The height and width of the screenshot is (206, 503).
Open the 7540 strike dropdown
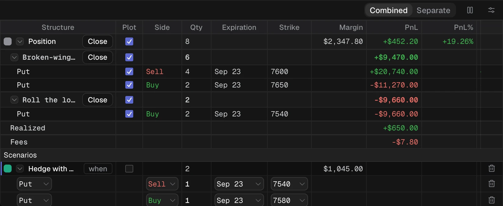tap(289, 184)
